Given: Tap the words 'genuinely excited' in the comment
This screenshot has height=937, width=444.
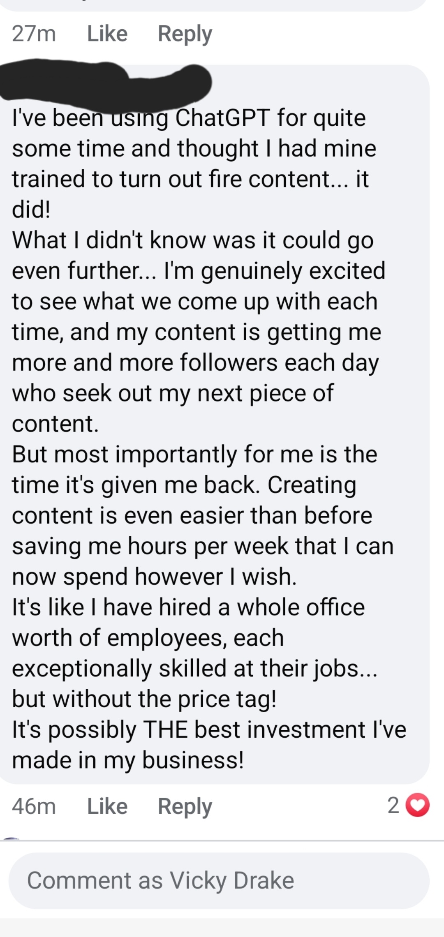Looking at the screenshot, I should 293,271.
